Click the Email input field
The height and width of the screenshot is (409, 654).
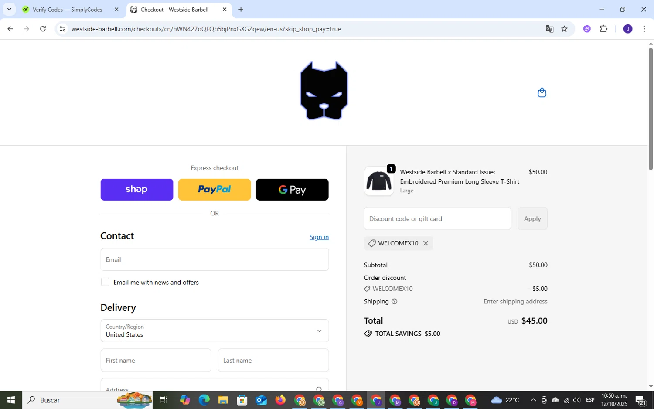(215, 259)
